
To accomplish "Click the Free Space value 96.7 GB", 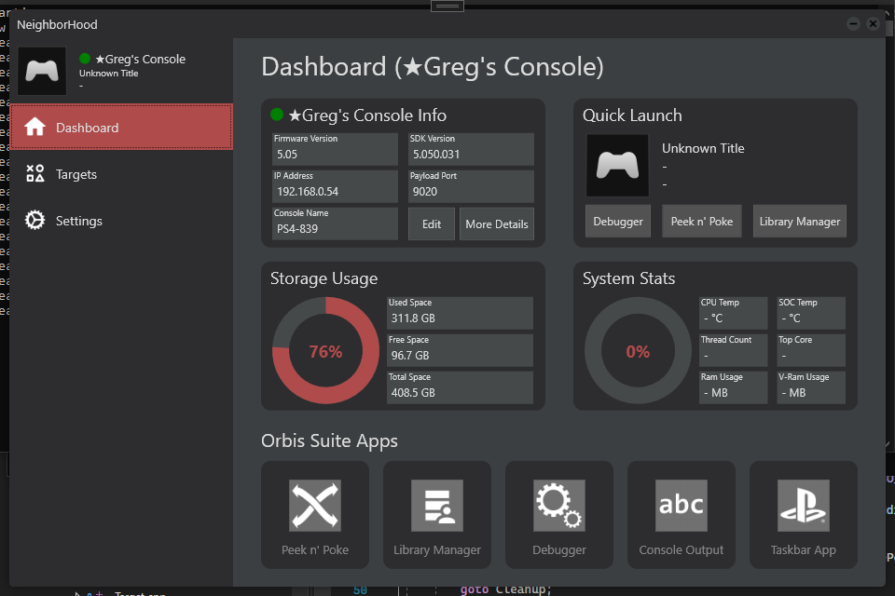I will (x=410, y=356).
